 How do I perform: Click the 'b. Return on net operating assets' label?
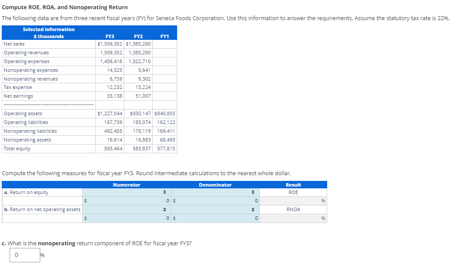[42, 209]
